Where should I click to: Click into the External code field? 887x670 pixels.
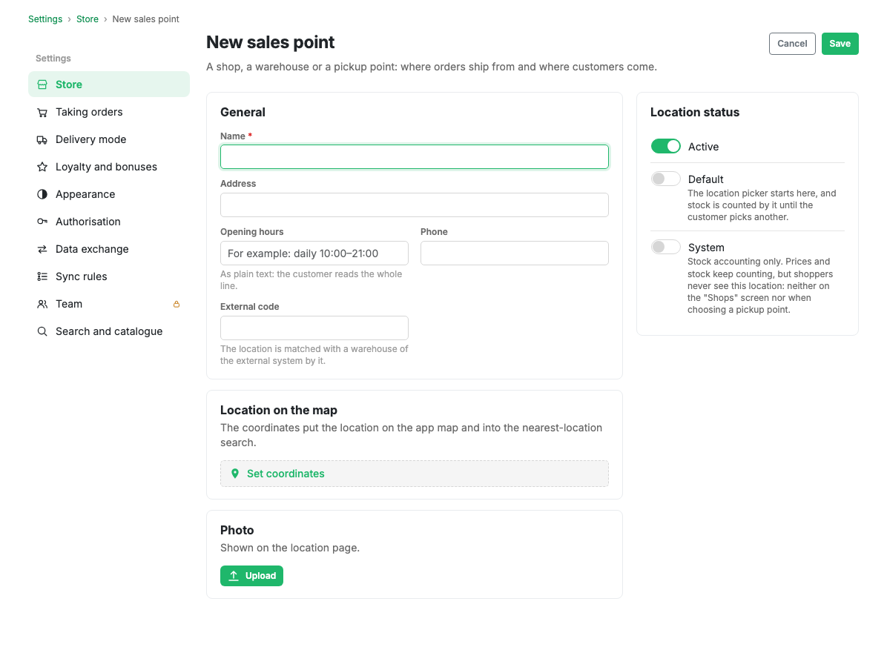point(314,328)
